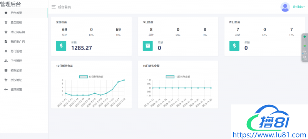Click the 昨日鱼苗 card title
308x139 pixels.
pyautogui.click(x=234, y=22)
